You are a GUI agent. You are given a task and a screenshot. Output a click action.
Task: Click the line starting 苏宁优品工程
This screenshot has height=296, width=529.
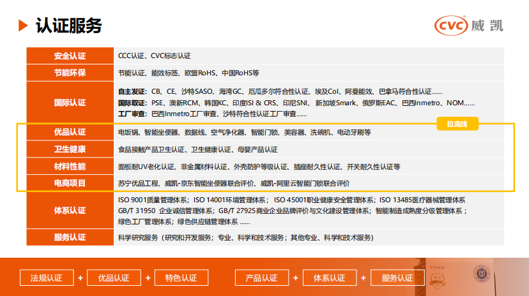coord(234,184)
